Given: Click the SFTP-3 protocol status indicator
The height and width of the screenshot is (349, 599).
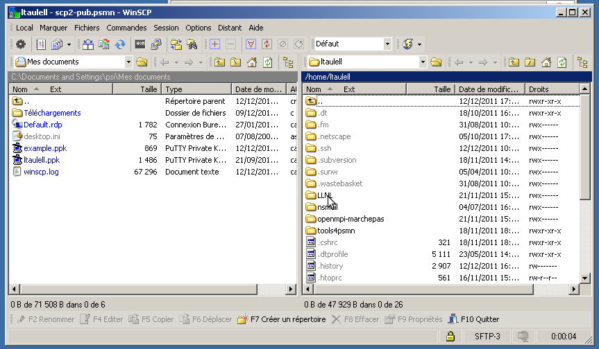Looking at the screenshot, I should pos(487,336).
